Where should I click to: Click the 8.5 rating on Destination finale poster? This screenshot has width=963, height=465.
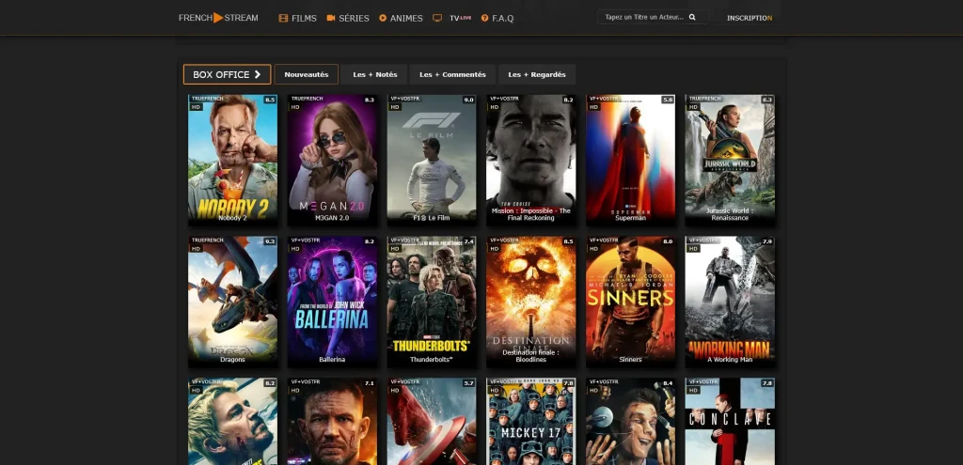tap(568, 241)
